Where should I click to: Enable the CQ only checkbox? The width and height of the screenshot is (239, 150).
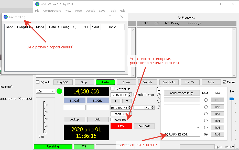tap(38, 82)
